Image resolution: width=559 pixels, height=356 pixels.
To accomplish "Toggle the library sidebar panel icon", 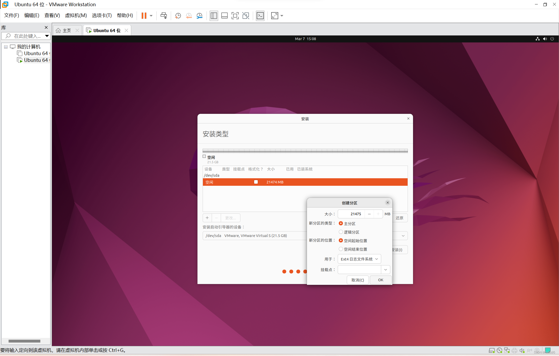I will [214, 16].
